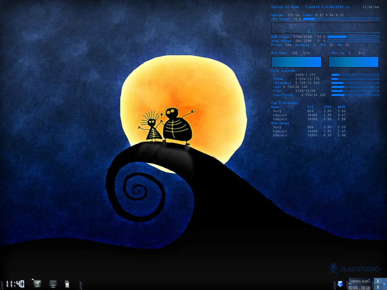Click the Net Down traffic graph
387x290 pixels.
[x=296, y=62]
